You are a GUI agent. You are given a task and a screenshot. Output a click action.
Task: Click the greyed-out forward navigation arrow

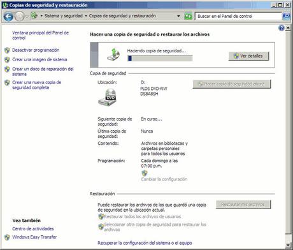[20, 17]
